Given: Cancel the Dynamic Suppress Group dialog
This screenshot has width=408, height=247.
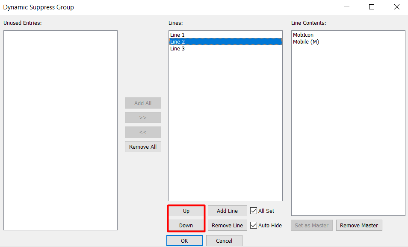Looking at the screenshot, I should coord(224,241).
